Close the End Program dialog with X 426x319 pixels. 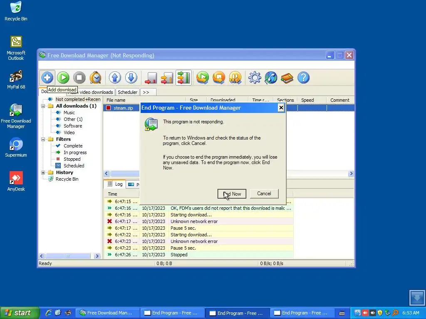(x=281, y=108)
